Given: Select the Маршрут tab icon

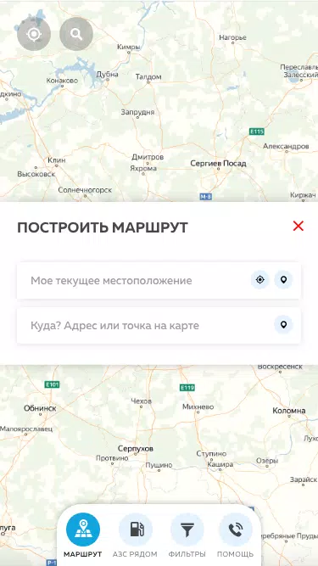Looking at the screenshot, I should [x=83, y=530].
